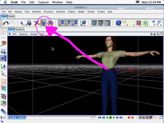Image resolution: width=164 pixels, height=123 pixels.
Task: Click the pushpin icon beside viewport Edit
Action: (x=10, y=34)
